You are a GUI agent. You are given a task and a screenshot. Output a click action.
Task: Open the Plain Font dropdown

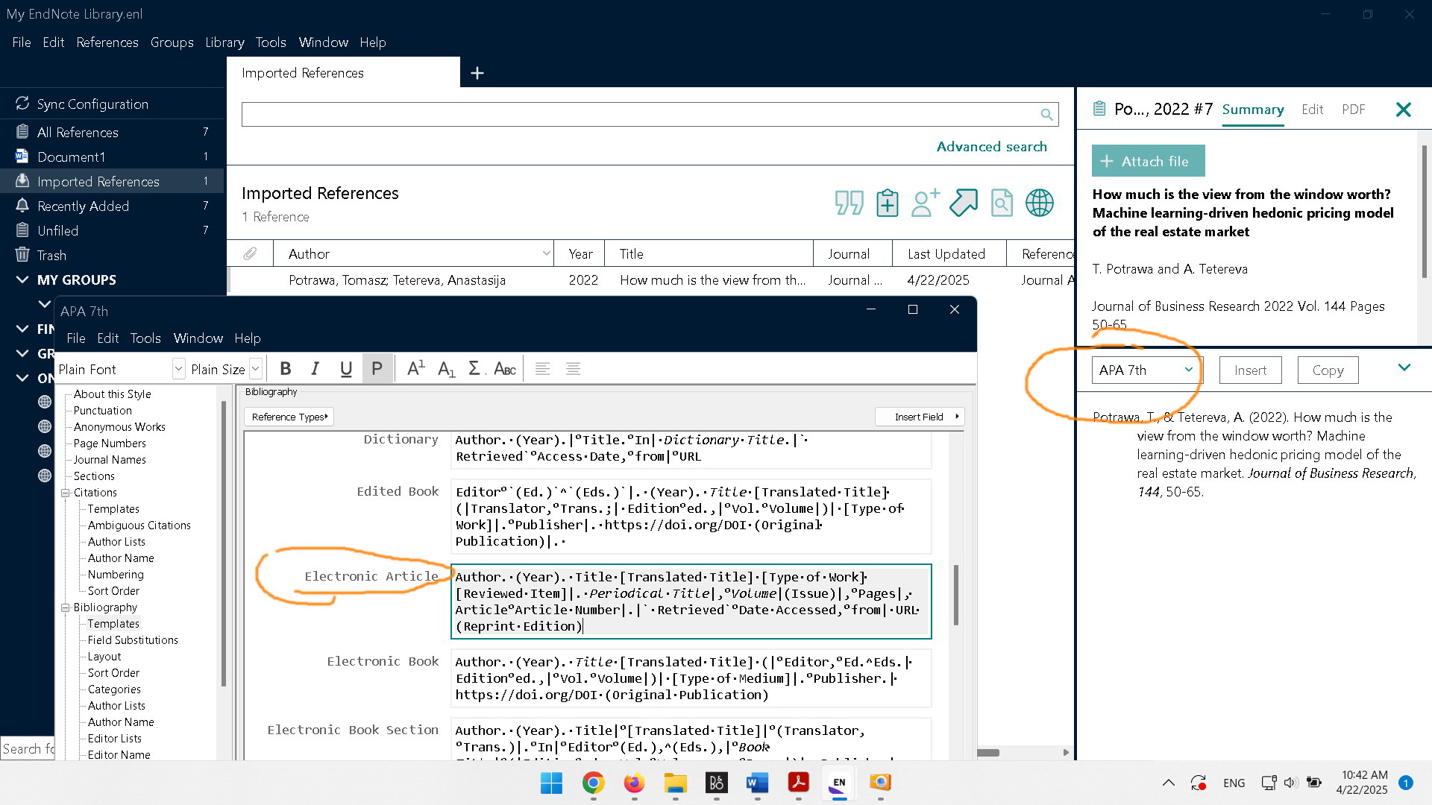click(x=178, y=369)
